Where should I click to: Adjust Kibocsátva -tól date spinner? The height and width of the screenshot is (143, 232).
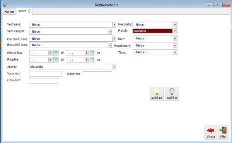[50, 53]
